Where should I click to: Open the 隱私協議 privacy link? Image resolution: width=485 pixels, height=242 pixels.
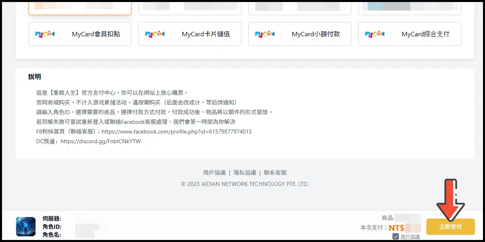[245, 173]
